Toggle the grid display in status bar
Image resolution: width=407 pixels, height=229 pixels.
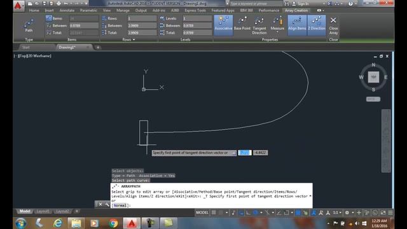pos(214,212)
